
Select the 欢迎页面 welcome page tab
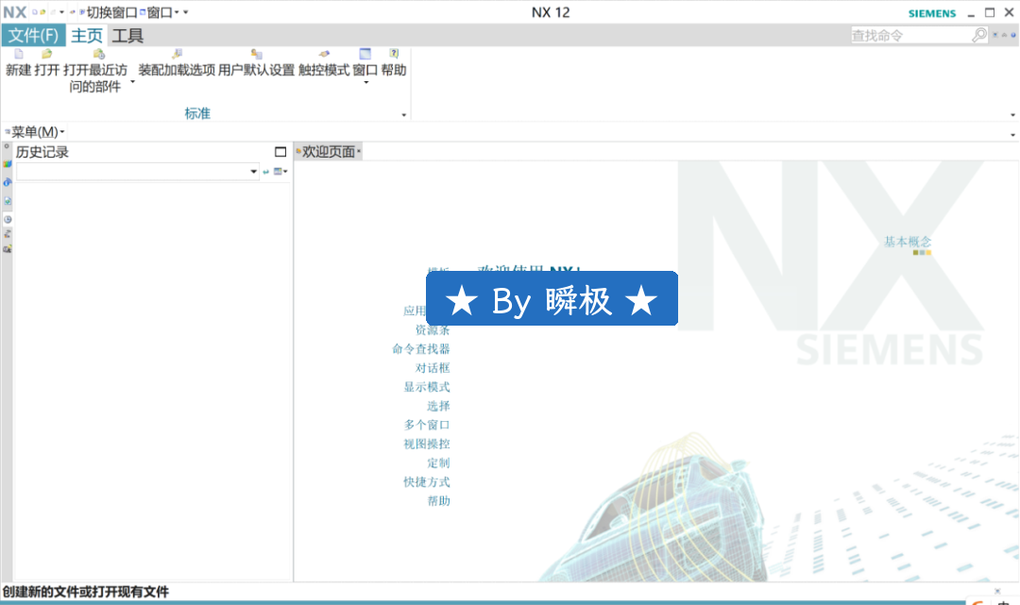(328, 152)
